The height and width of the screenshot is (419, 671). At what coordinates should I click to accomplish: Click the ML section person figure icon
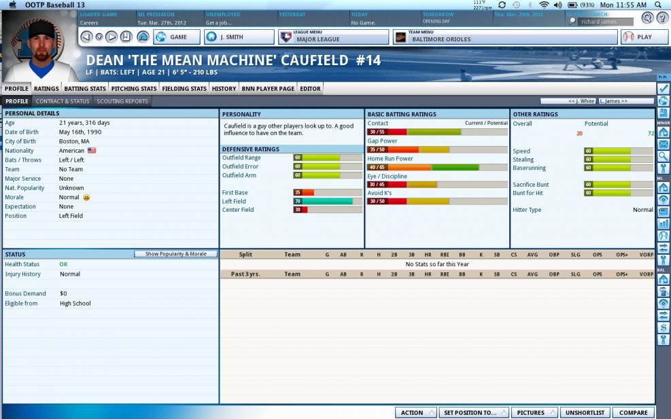[x=664, y=260]
